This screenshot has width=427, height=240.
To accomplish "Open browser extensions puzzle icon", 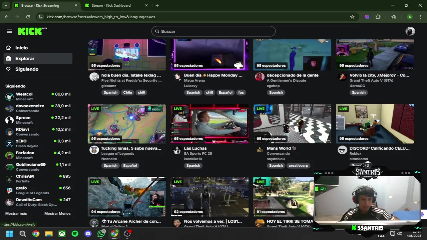I will [x=378, y=17].
